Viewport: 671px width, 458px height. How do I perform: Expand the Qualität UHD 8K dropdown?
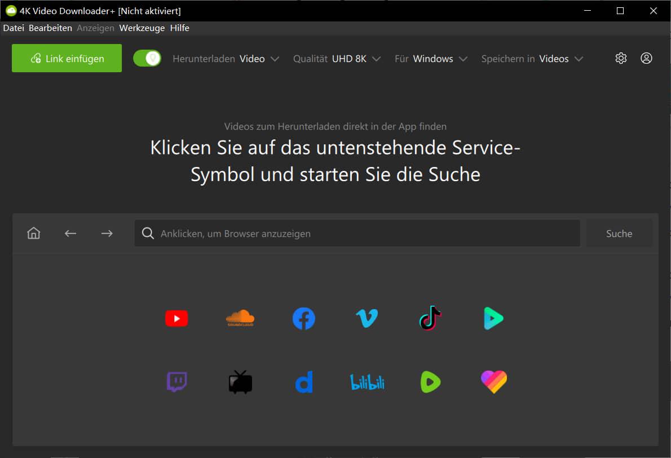[337, 59]
